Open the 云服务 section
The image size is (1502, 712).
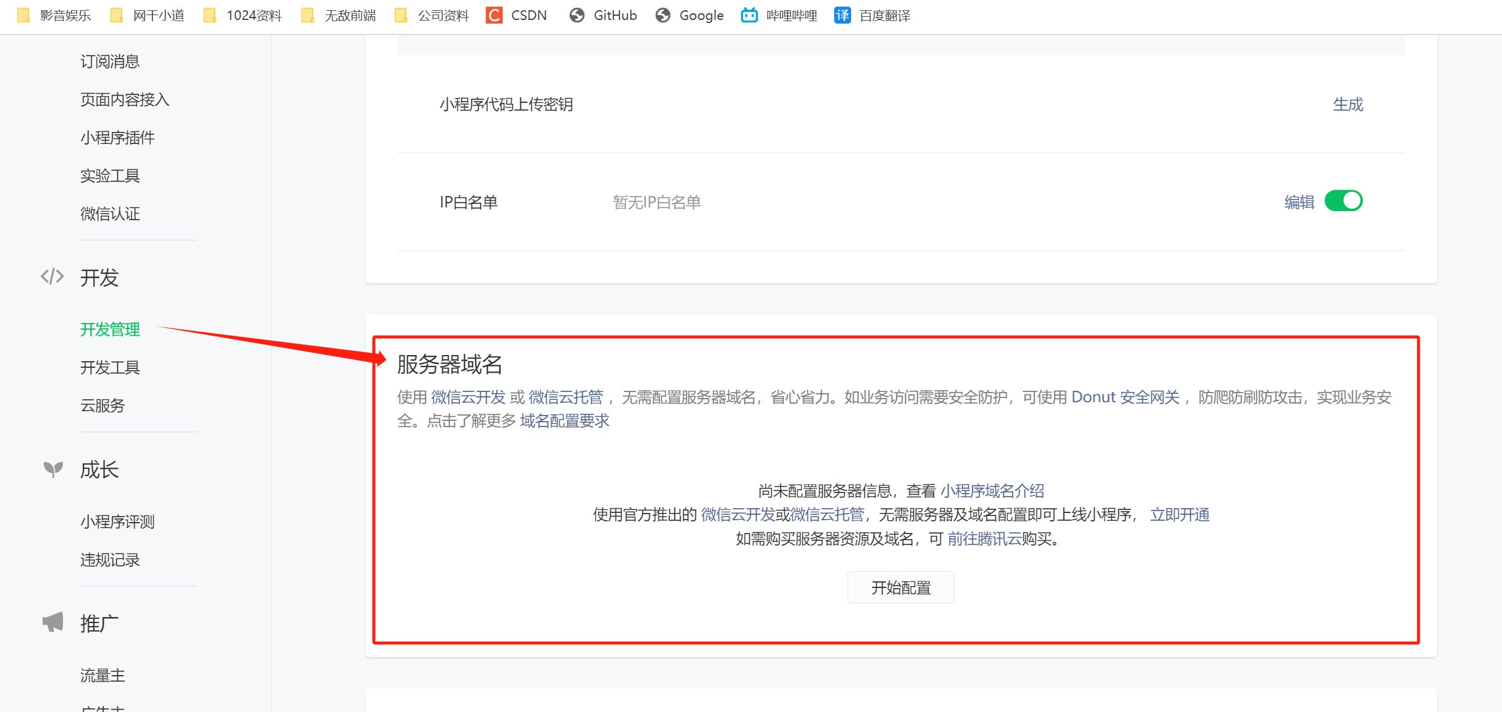(103, 405)
